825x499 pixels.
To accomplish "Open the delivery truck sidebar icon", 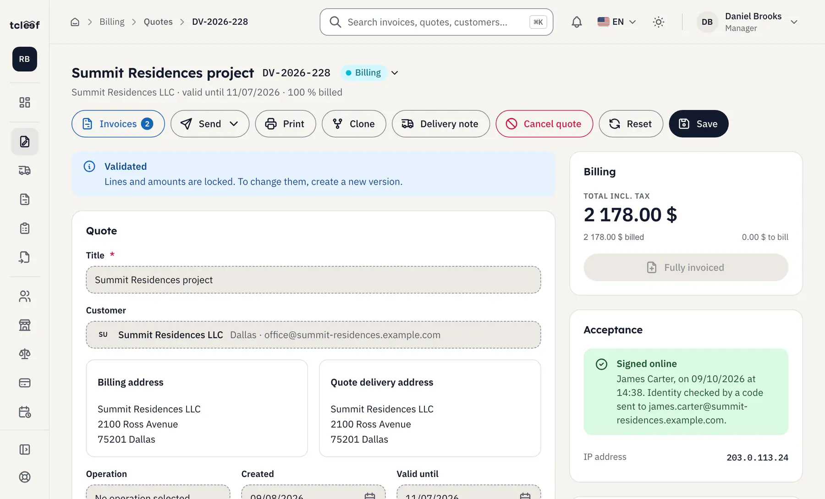I will click(x=25, y=170).
